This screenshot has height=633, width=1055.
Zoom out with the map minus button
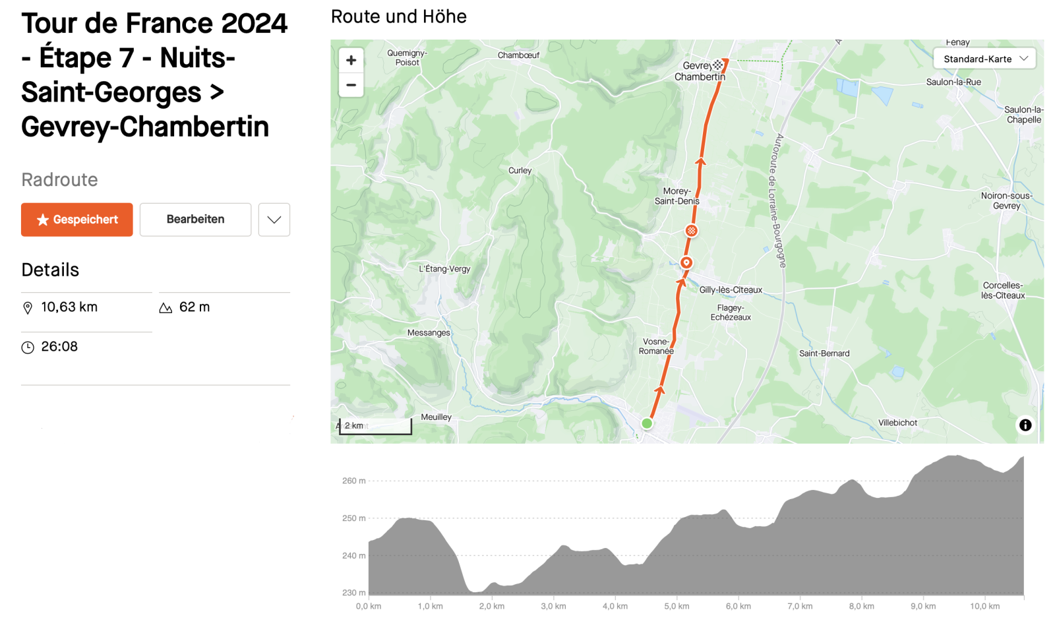(x=351, y=85)
